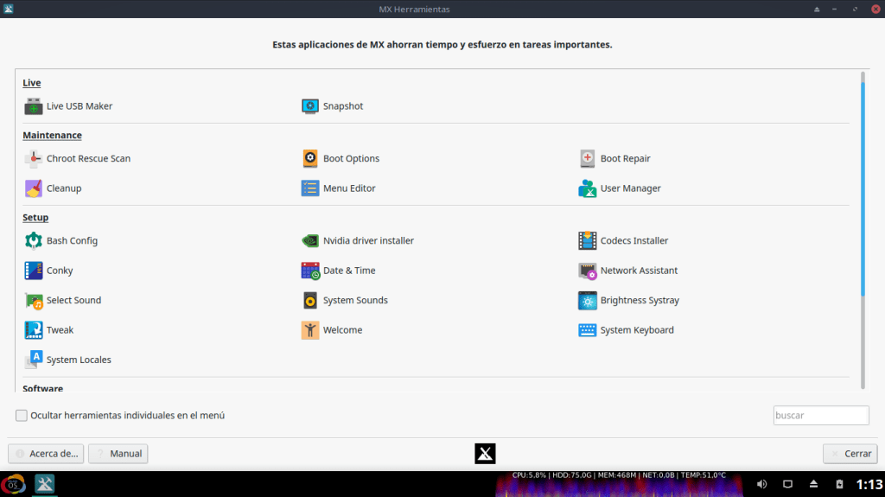Open the Manual button
Viewport: 885px width, 497px height.
(118, 454)
